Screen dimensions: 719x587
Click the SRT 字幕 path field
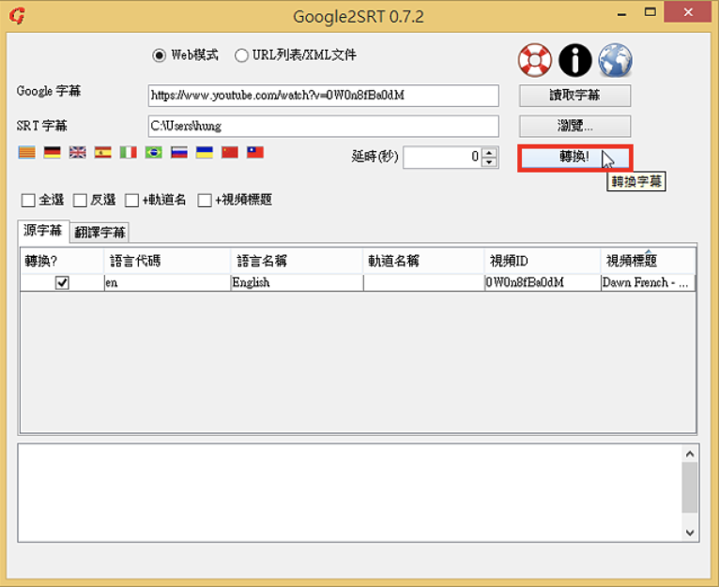tap(323, 126)
